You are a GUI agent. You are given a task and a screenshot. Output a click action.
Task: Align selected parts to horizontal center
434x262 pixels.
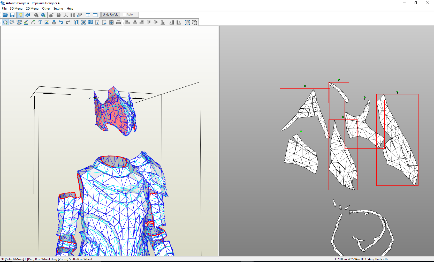[135, 22]
